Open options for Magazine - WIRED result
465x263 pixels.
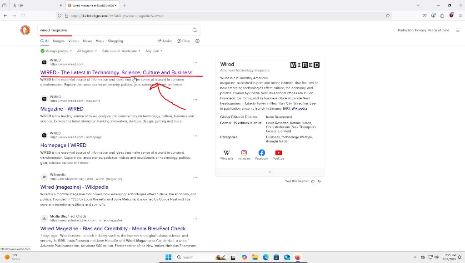click(x=195, y=99)
